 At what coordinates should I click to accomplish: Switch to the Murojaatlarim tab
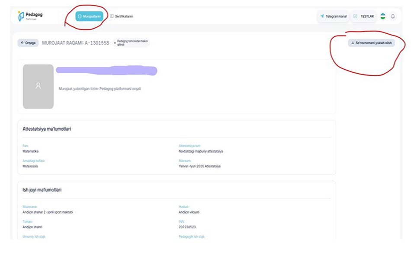click(90, 16)
